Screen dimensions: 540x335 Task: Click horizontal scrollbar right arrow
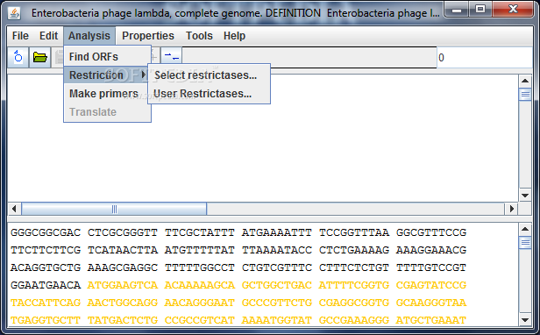click(x=511, y=209)
